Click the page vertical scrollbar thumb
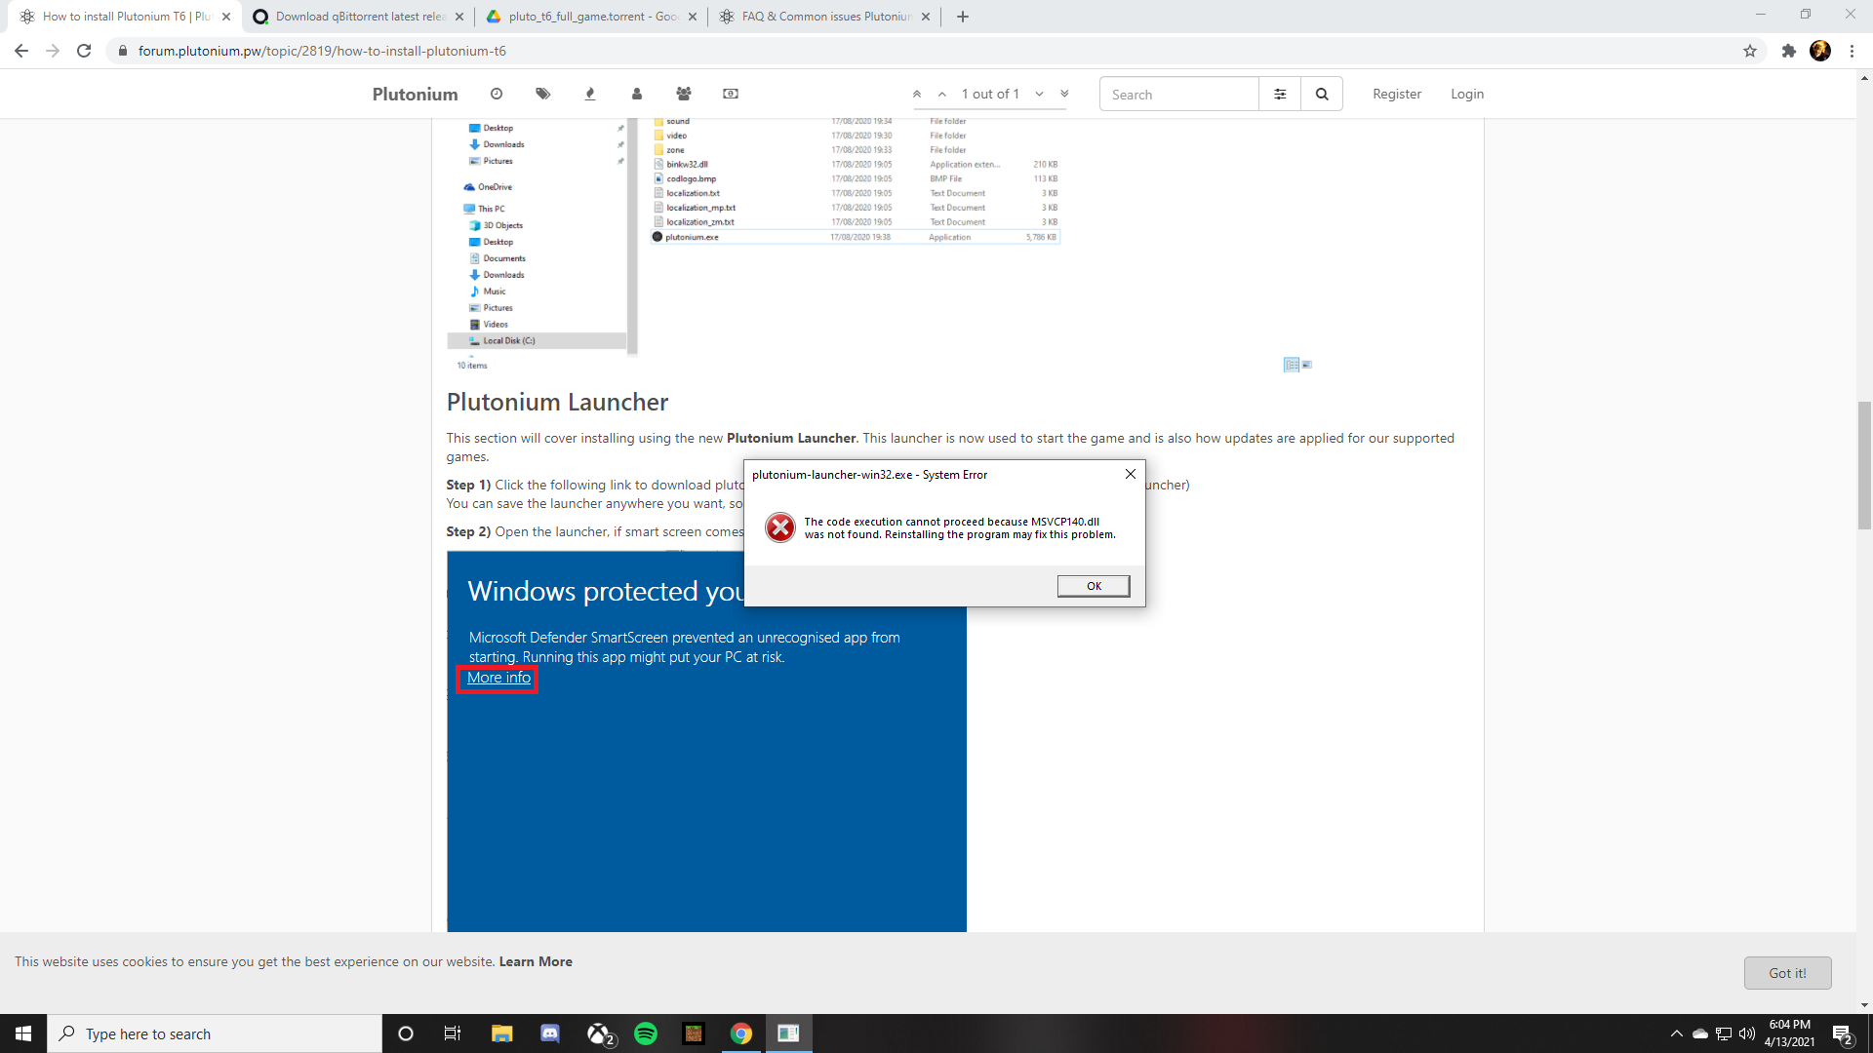 (x=1864, y=465)
